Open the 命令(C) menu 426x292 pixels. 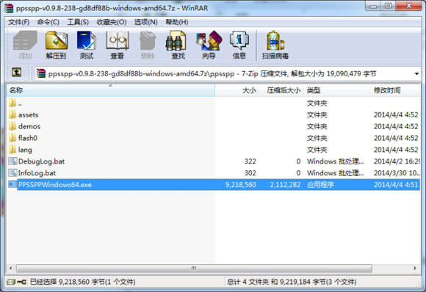48,22
